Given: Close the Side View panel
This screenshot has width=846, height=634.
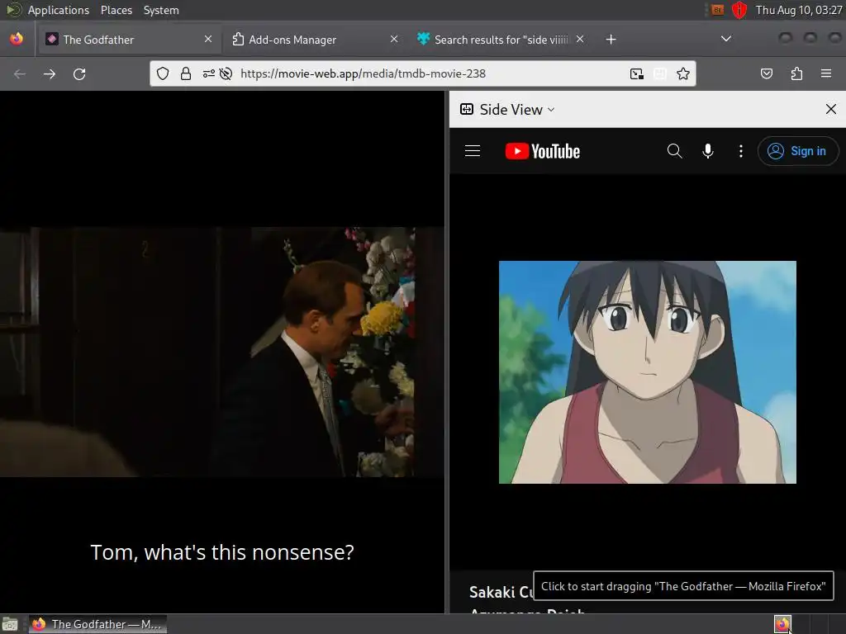Looking at the screenshot, I should coord(831,110).
